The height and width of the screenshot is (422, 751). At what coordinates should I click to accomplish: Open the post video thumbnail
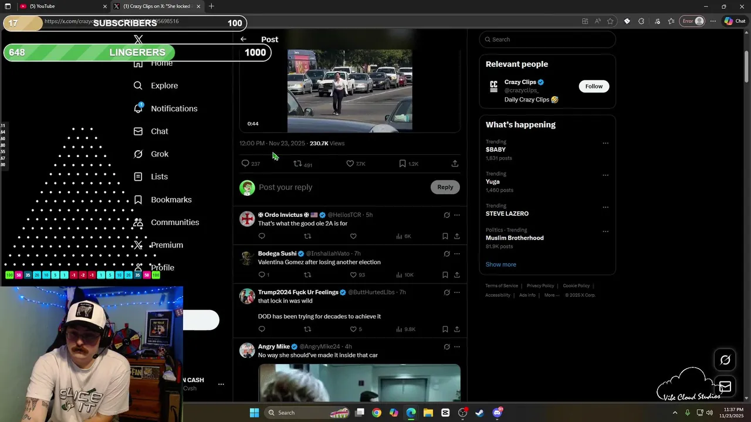tap(350, 91)
